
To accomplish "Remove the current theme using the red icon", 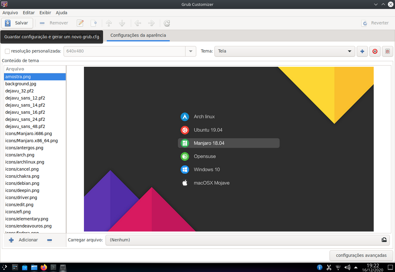I will pyautogui.click(x=375, y=51).
